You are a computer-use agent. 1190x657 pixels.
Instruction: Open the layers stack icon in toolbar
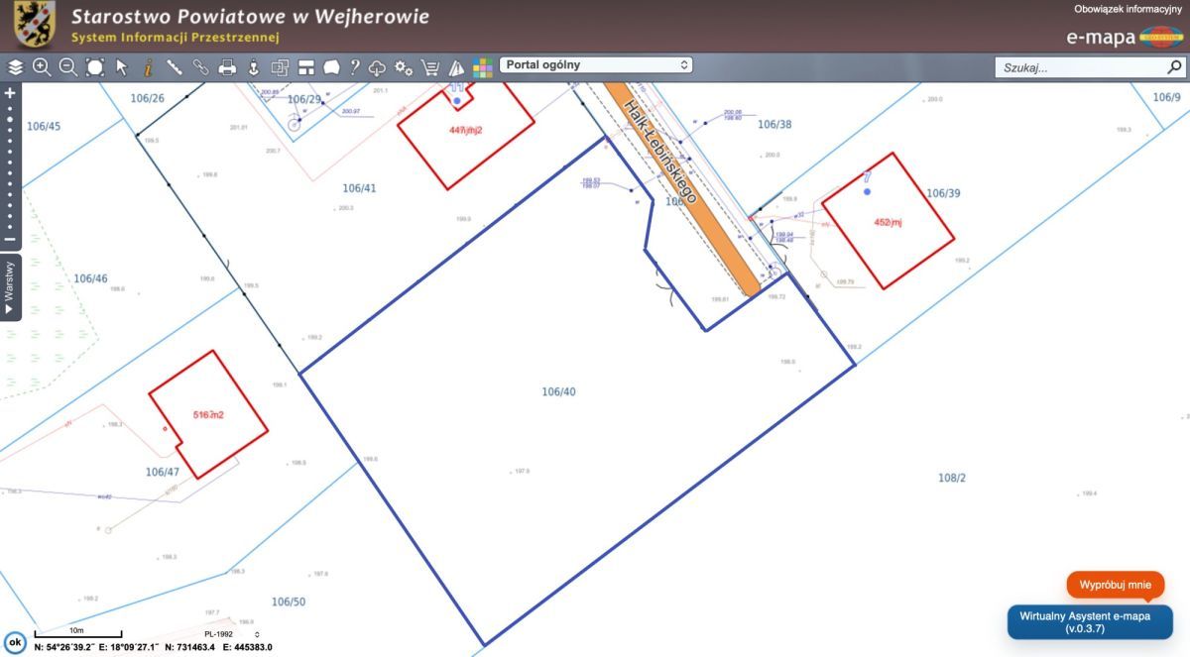15,67
